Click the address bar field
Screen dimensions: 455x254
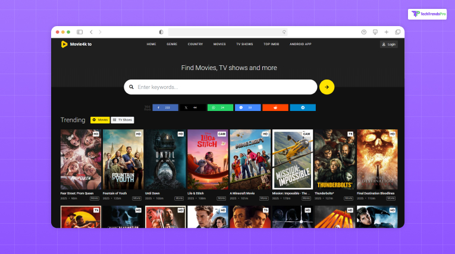pos(228,32)
